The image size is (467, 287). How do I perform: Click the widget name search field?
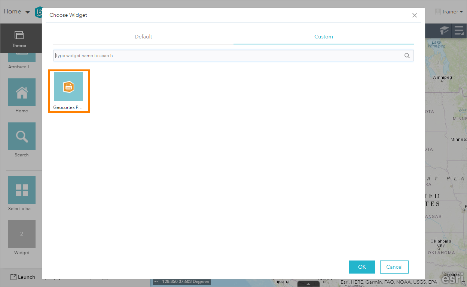coord(225,55)
